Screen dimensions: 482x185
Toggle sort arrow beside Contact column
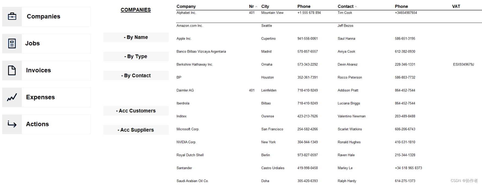tap(356, 7)
